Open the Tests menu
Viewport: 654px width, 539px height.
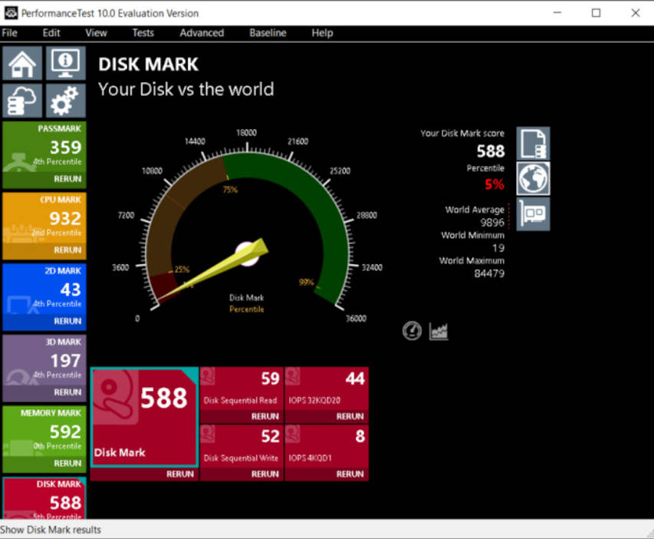pyautogui.click(x=143, y=33)
